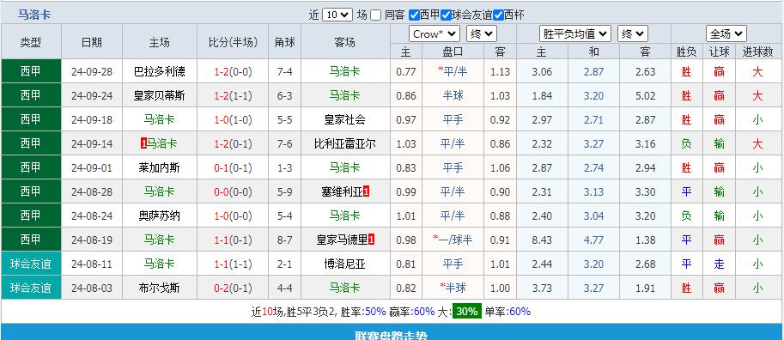
Task: Open 比利亚雷亚尔 team link
Action: click(x=345, y=143)
